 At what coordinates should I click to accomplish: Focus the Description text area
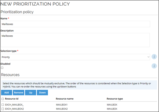click(x=75, y=40)
